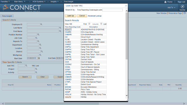Close the Look Up Add TRC dialog
187x105 pixels.
pyautogui.click(x=126, y=6)
